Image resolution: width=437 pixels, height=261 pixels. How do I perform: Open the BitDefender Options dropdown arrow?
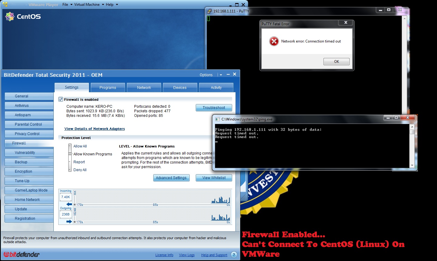pos(221,75)
